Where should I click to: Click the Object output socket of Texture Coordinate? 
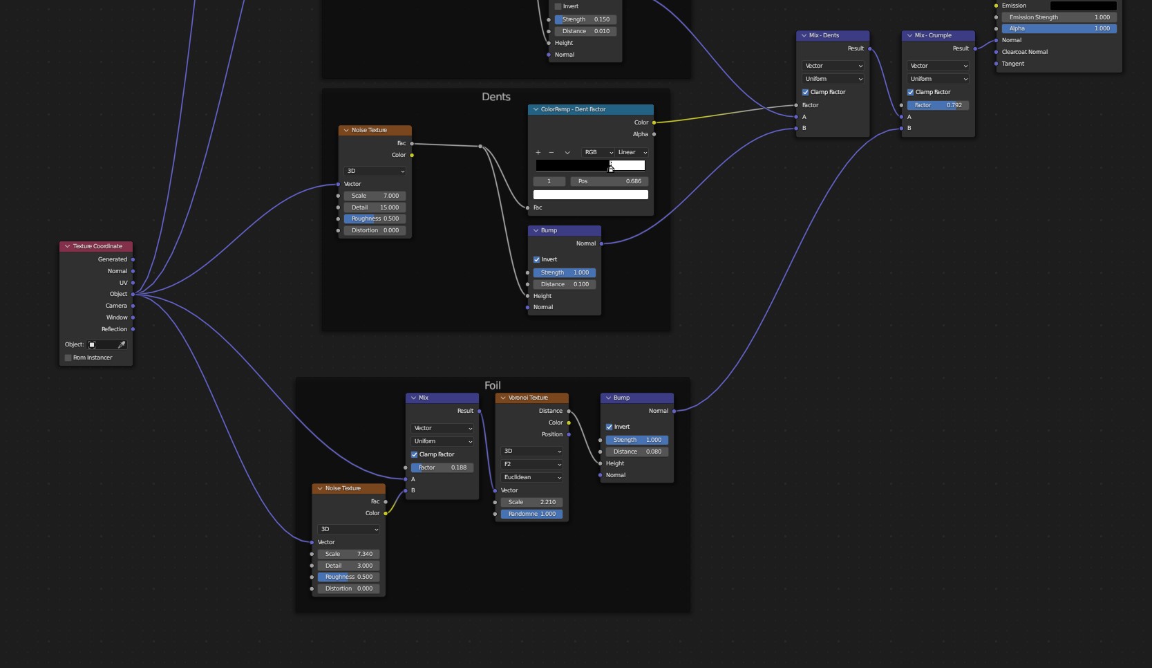[x=133, y=294]
